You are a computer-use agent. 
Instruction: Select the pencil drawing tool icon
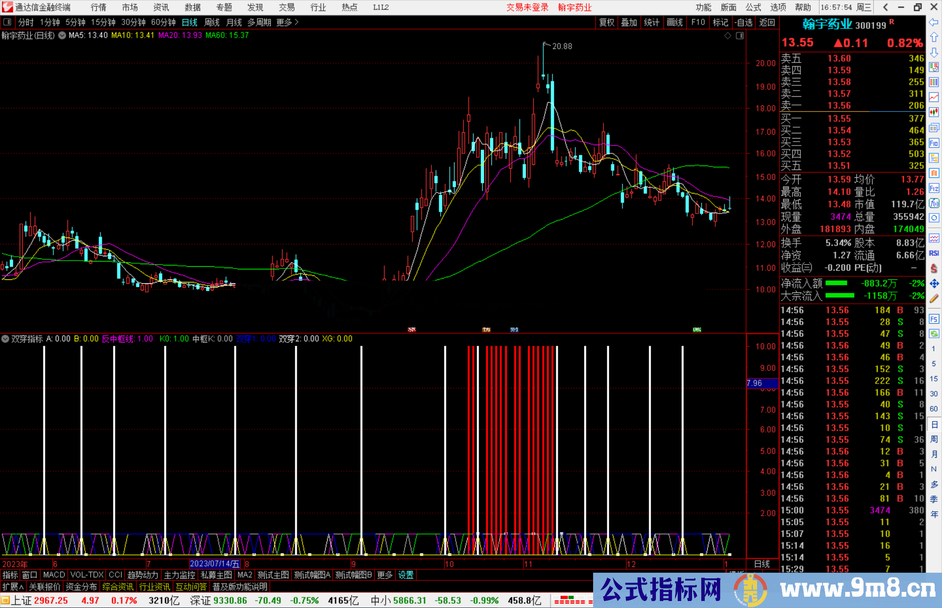click(934, 299)
